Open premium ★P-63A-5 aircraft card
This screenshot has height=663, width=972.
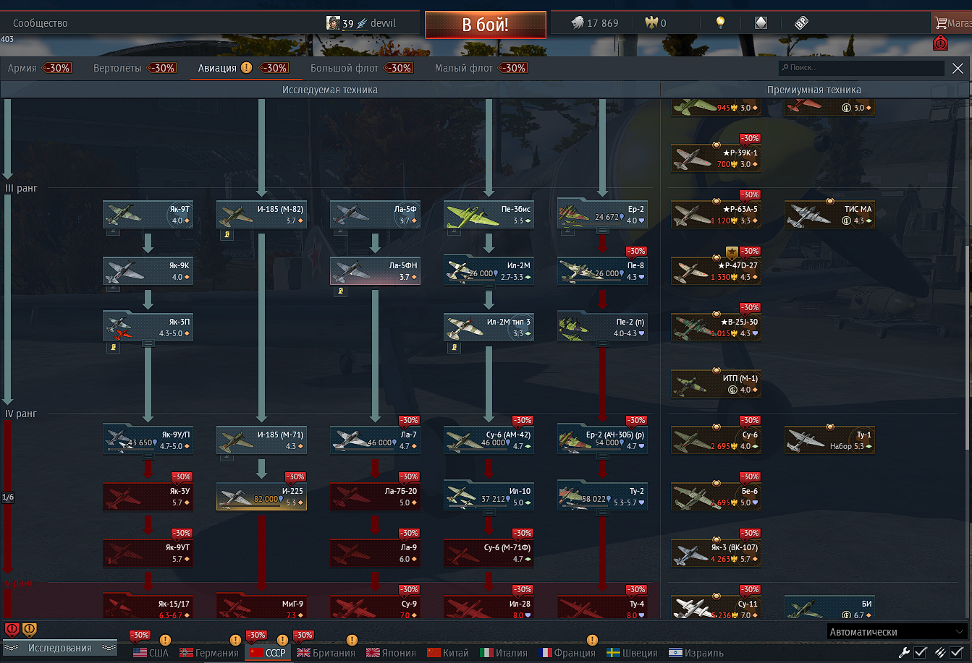[x=717, y=214]
